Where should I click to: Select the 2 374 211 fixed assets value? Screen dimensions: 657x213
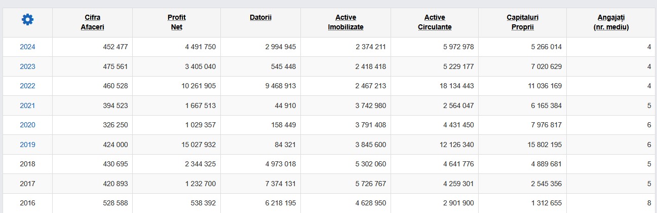pyautogui.click(x=370, y=47)
